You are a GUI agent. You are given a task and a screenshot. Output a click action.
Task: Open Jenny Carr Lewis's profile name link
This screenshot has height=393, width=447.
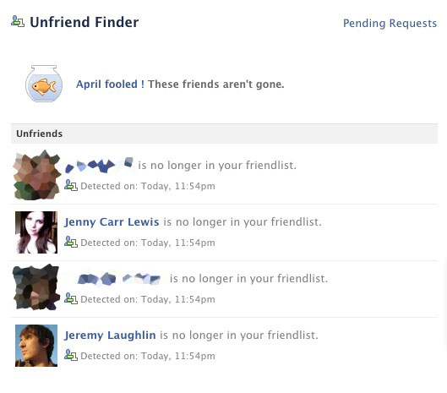112,222
